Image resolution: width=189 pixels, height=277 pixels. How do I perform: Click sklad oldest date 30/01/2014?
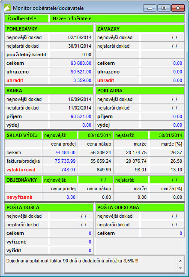(171, 136)
